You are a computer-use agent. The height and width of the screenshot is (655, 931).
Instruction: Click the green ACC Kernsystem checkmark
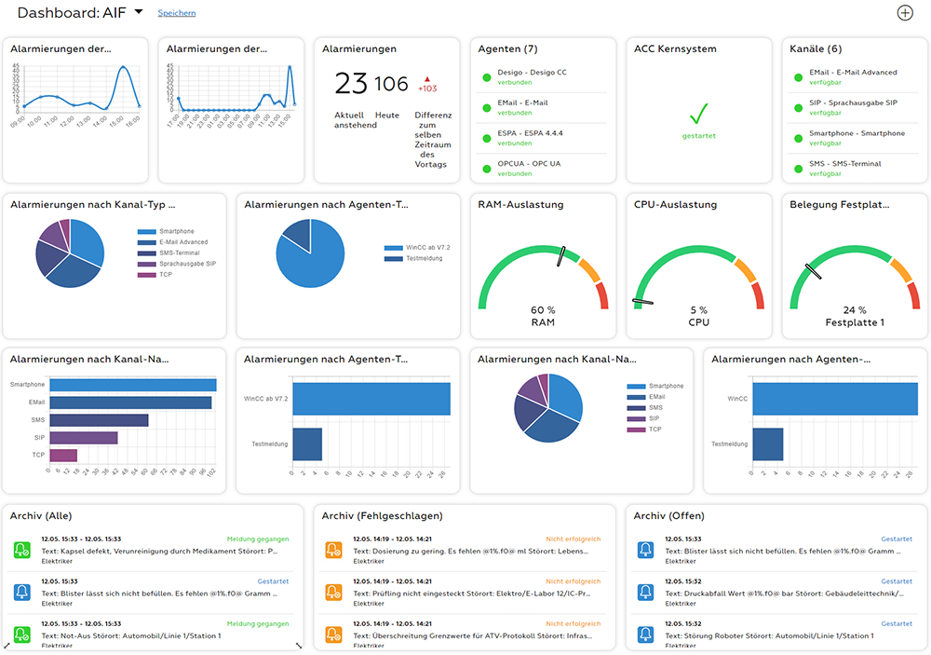[x=699, y=113]
